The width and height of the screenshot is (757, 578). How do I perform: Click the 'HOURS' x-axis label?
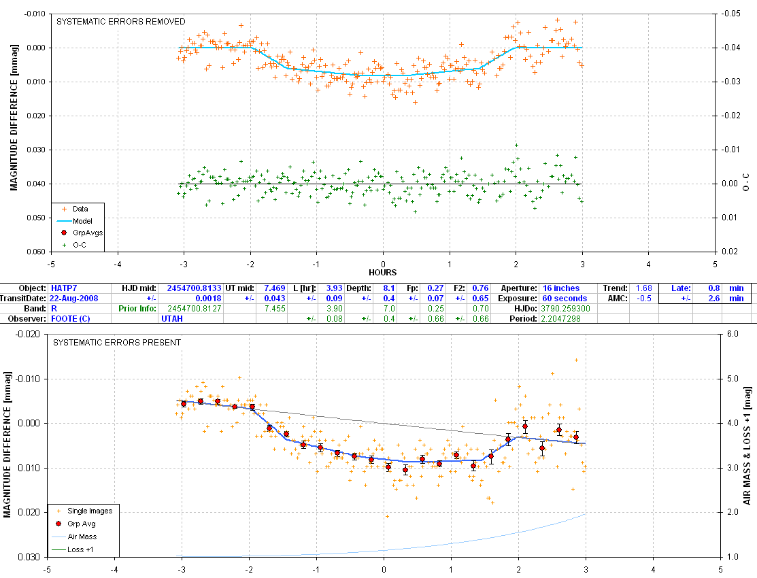click(x=383, y=273)
